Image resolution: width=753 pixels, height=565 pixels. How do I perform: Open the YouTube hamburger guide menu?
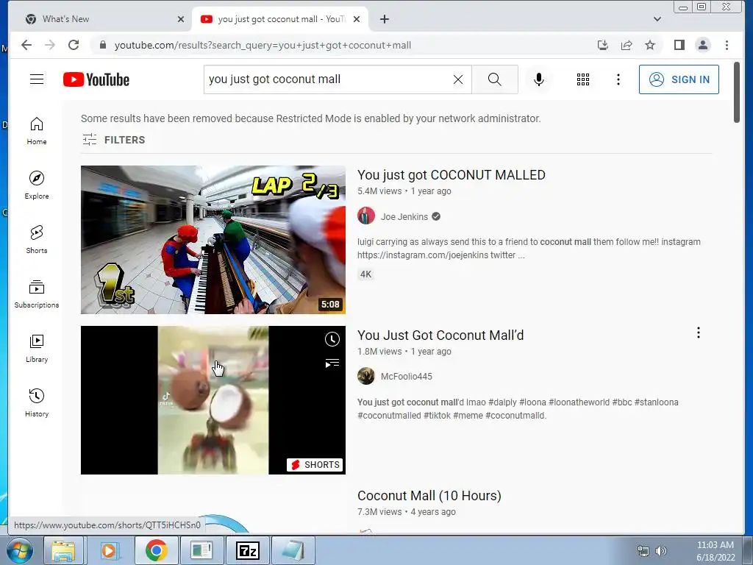click(x=37, y=79)
